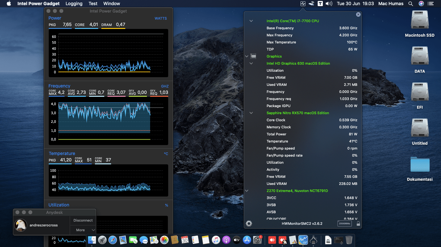
Task: Open Podcasts from the Dock
Action: pyautogui.click(x=226, y=240)
